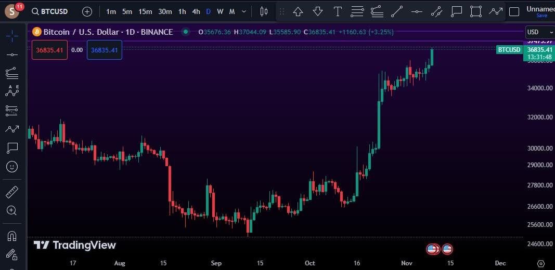Open Gann and Fibonacci tools in sidebar
This screenshot has width=555, height=270.
pos(12,73)
